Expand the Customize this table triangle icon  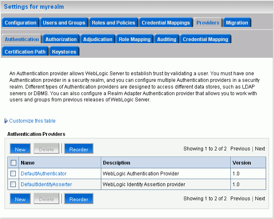pyautogui.click(x=6, y=121)
